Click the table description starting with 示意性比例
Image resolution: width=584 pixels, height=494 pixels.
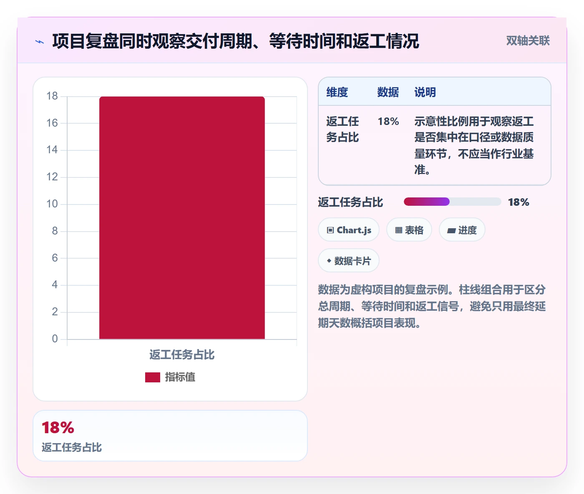click(474, 146)
